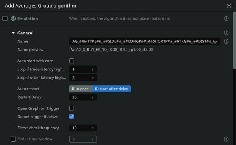This screenshot has width=236, height=145.
Task: Select the Restart after delay option
Action: [111, 89]
